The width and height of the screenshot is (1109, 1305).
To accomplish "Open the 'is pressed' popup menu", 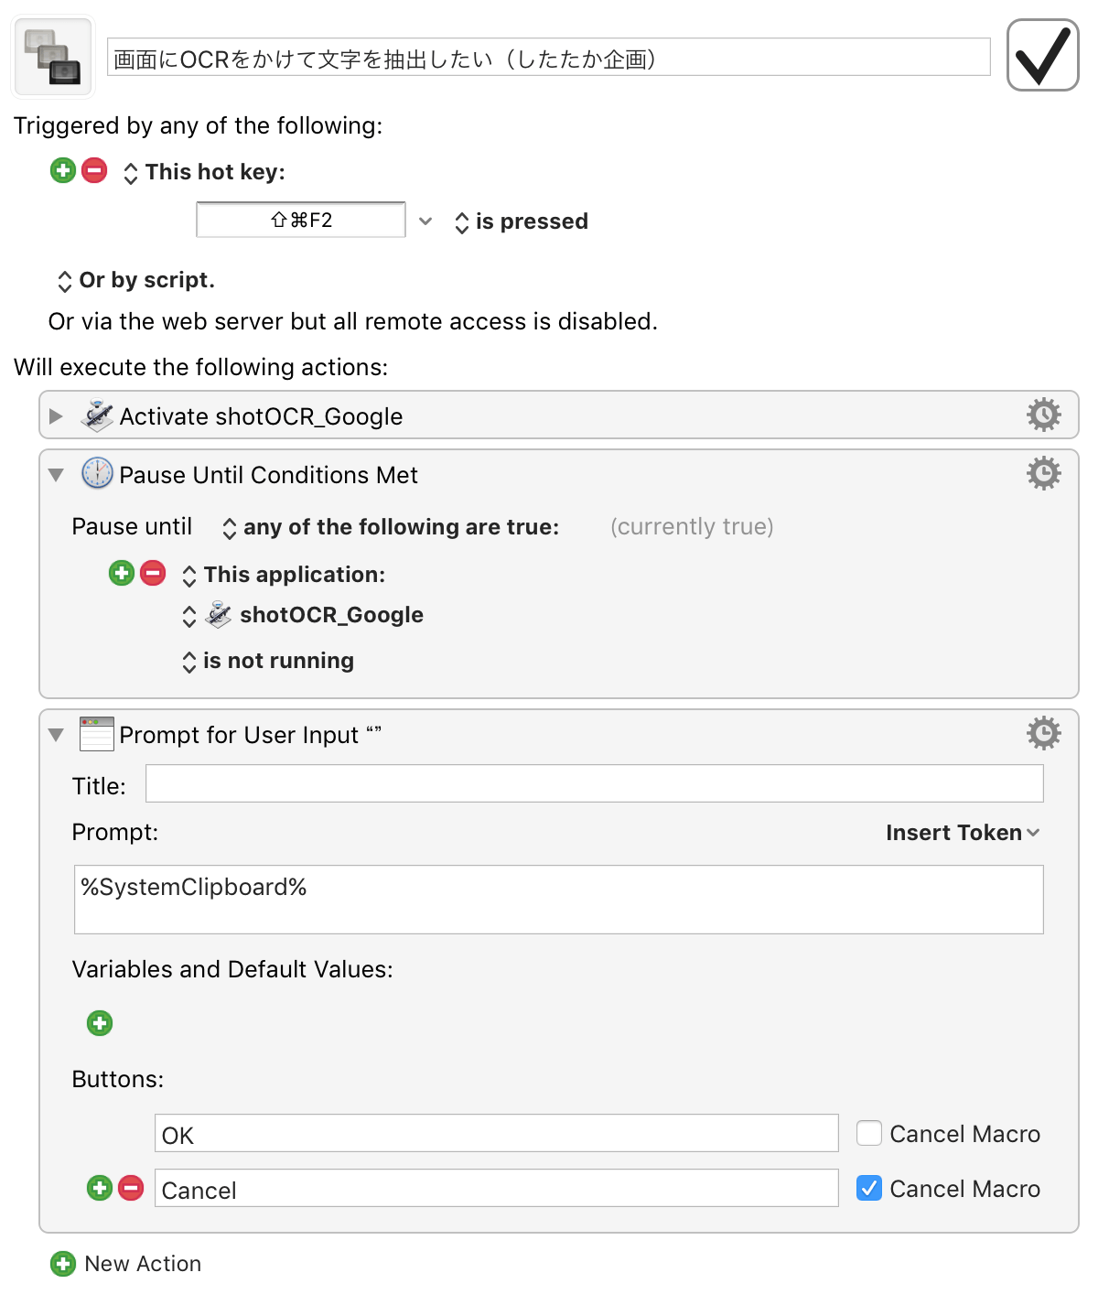I will (522, 221).
